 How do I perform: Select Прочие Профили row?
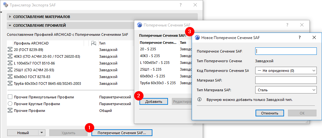70,111
